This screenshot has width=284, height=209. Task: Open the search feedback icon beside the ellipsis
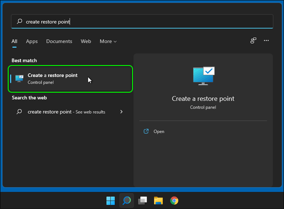253,41
